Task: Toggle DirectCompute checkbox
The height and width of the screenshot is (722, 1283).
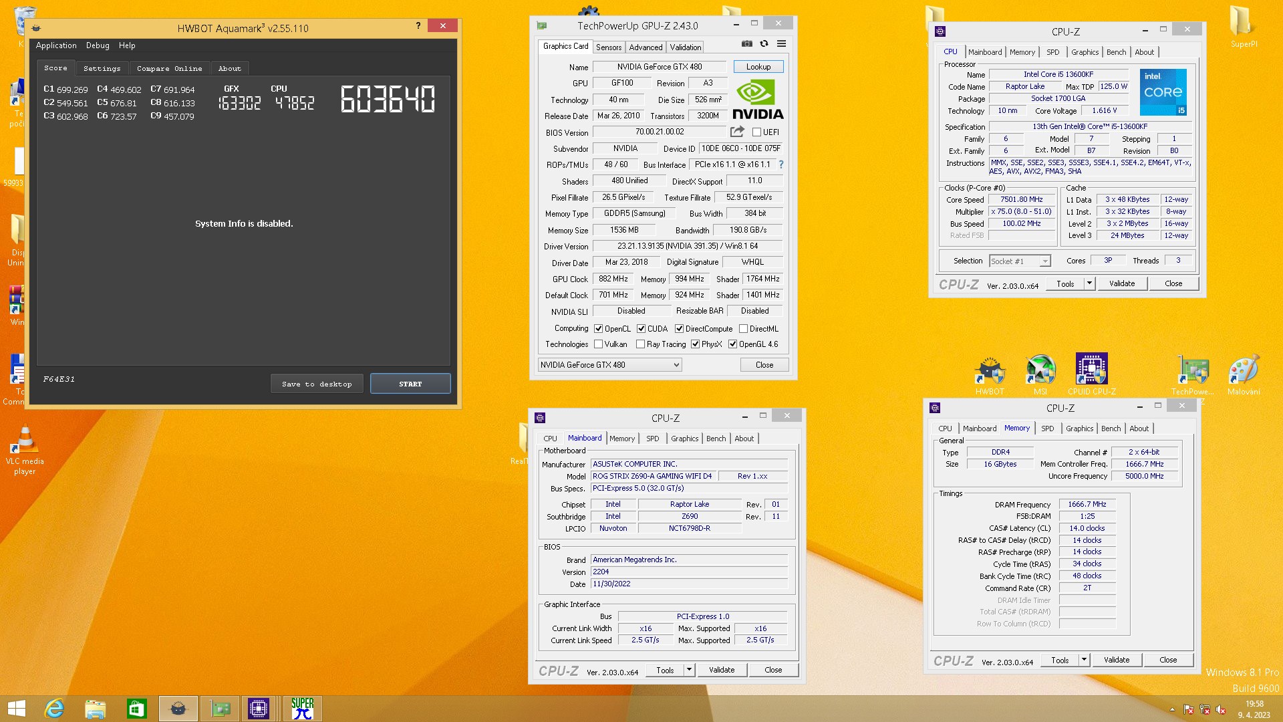Action: pos(679,329)
